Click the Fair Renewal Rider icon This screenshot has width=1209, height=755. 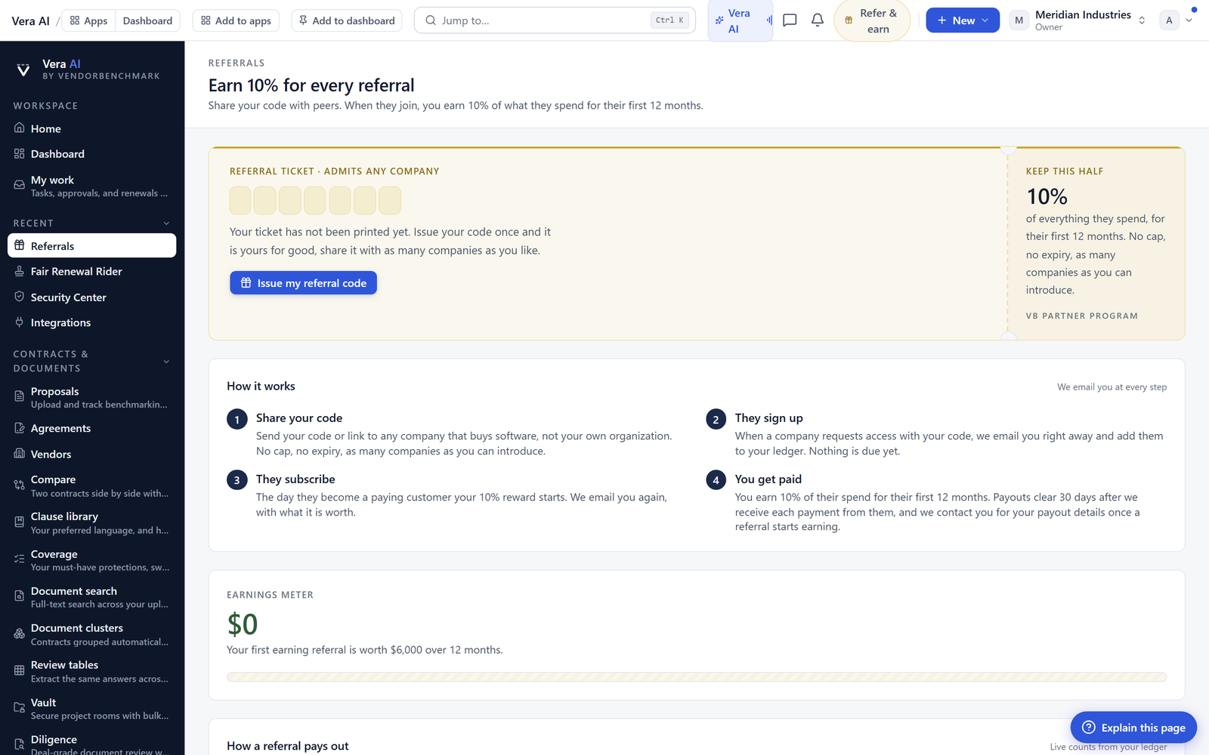[x=20, y=271]
